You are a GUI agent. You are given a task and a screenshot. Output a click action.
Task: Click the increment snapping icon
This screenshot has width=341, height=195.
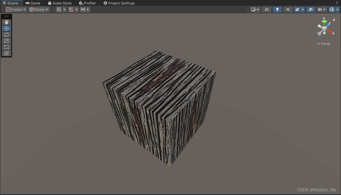[x=83, y=9]
